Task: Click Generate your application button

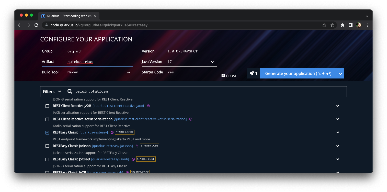Action: (x=298, y=73)
